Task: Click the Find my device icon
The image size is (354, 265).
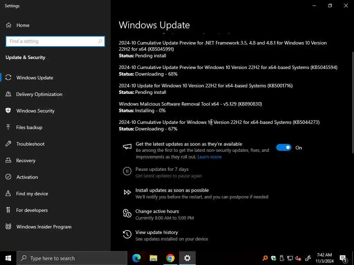Action: [8, 193]
